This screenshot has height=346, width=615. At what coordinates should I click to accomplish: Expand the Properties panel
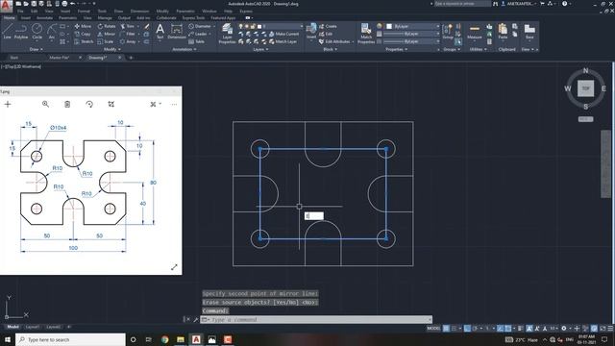[x=397, y=49]
